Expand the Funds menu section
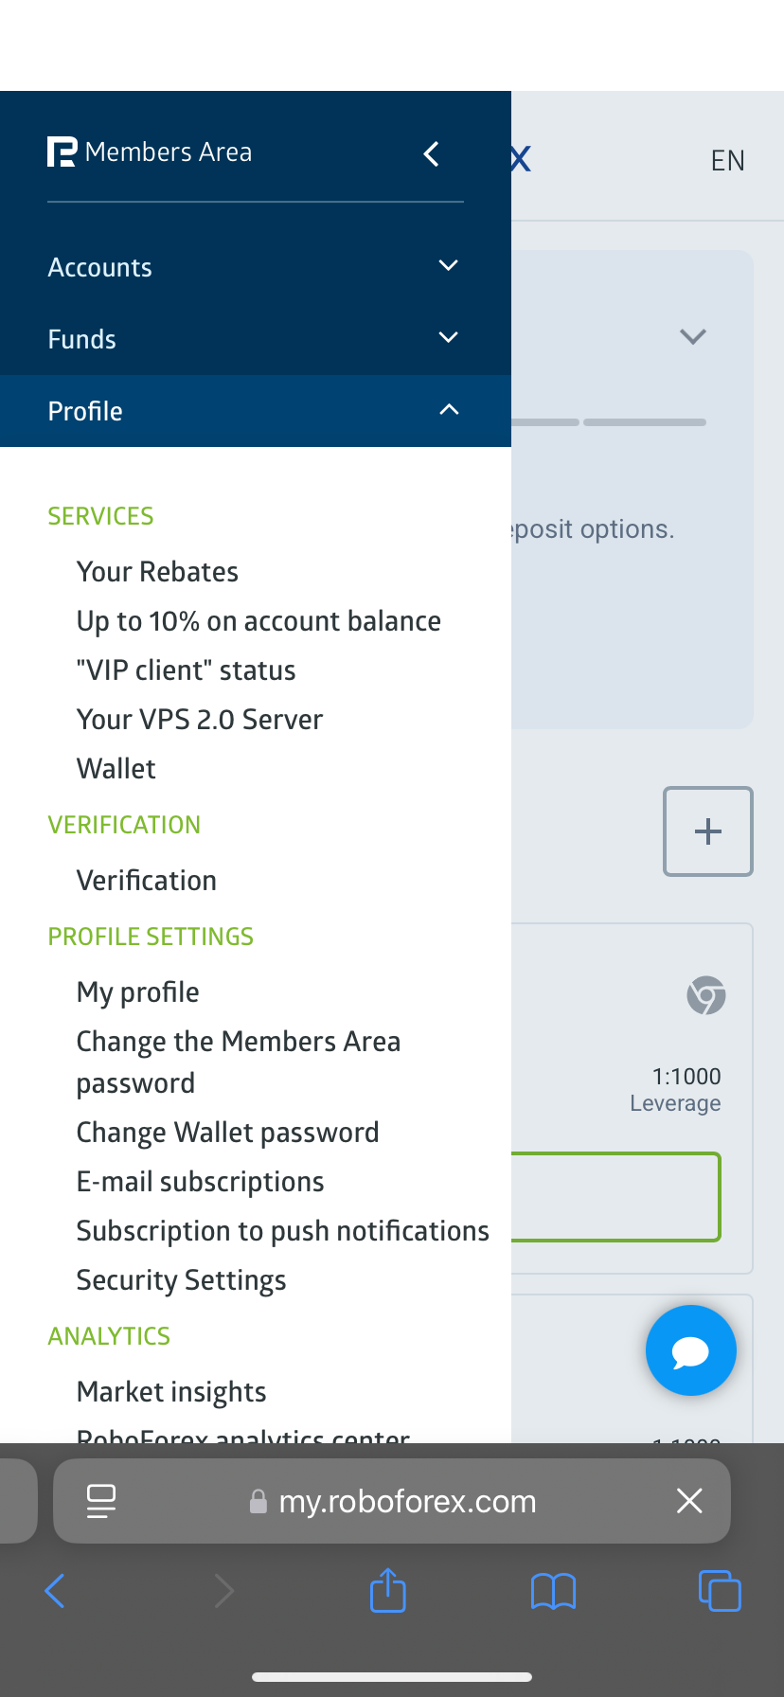 click(x=256, y=339)
